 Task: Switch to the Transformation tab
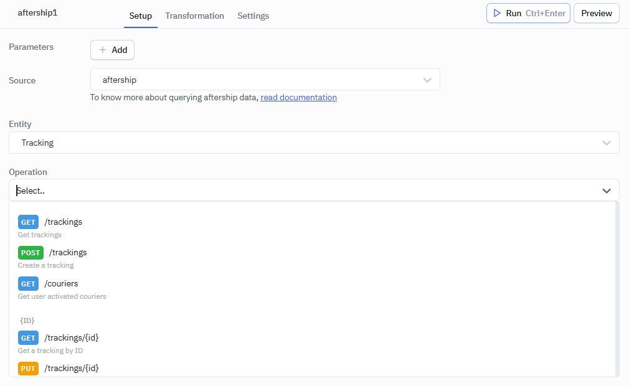pyautogui.click(x=194, y=16)
